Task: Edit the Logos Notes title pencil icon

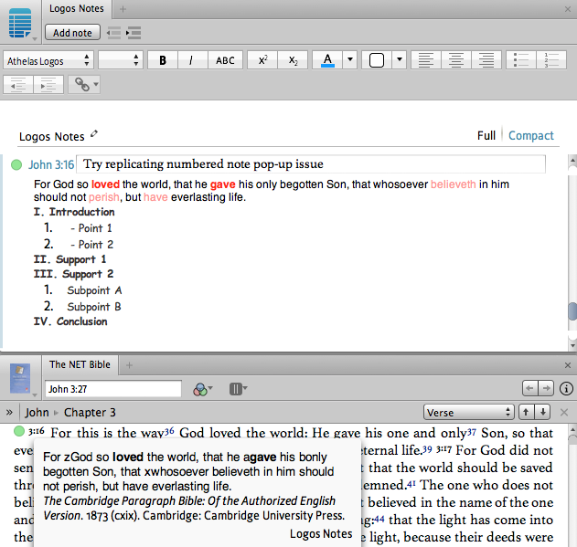Action: coord(94,134)
